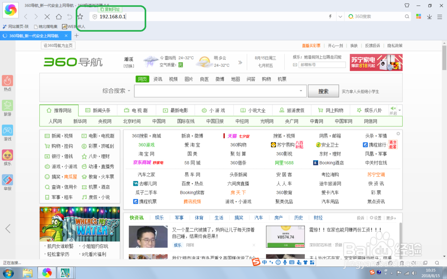447x279 pixels.
Task: Select the 资讯 search tab
Action: click(158, 79)
